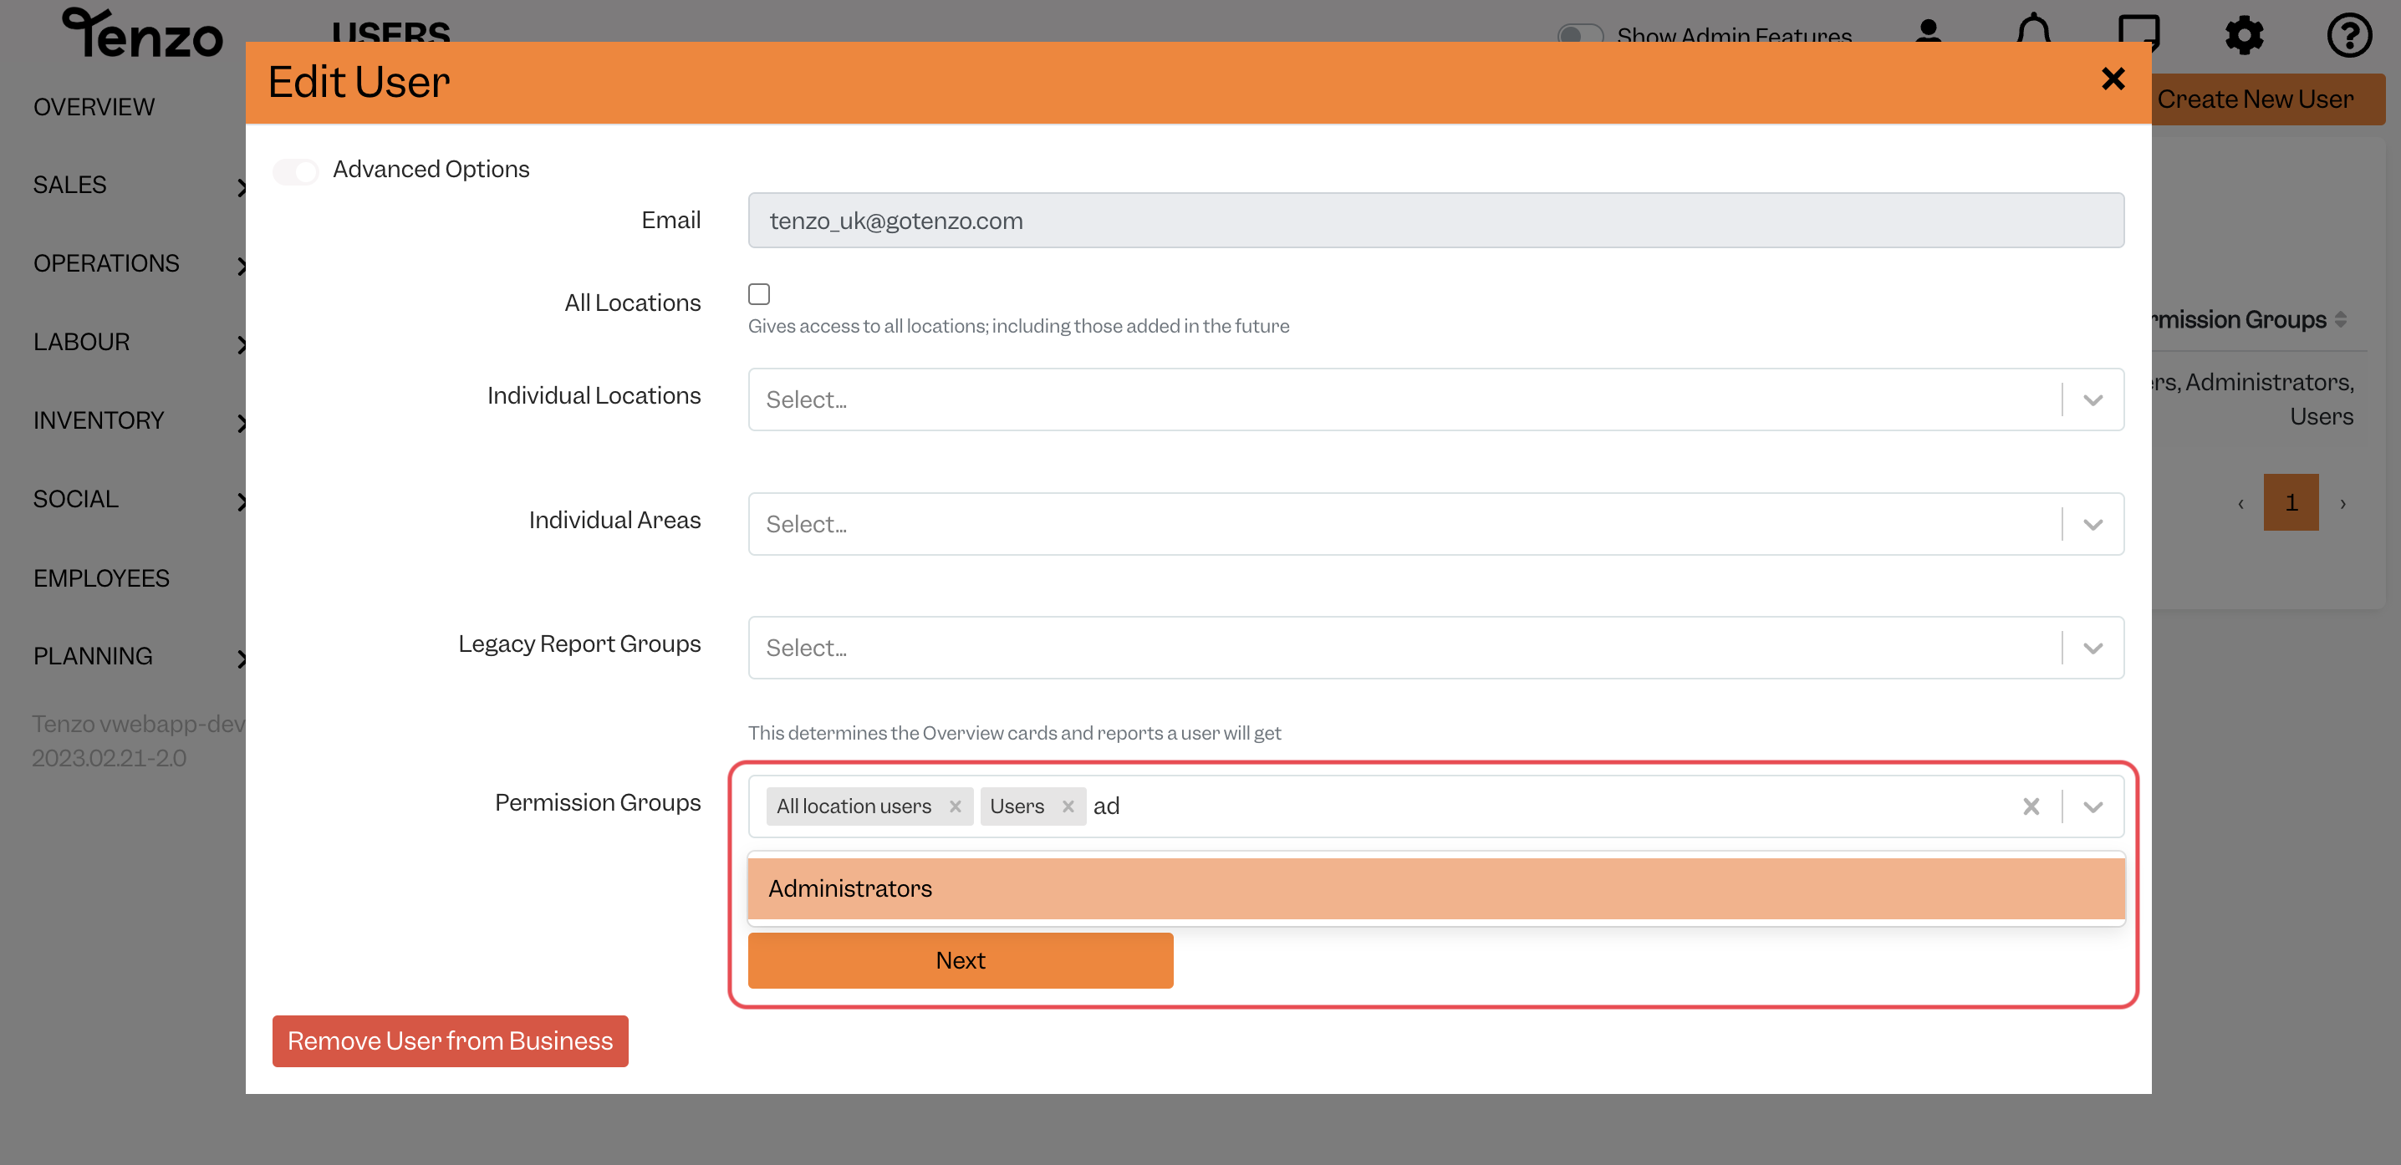Open the help question mark icon
Viewport: 2401px width, 1165px height.
(2349, 35)
